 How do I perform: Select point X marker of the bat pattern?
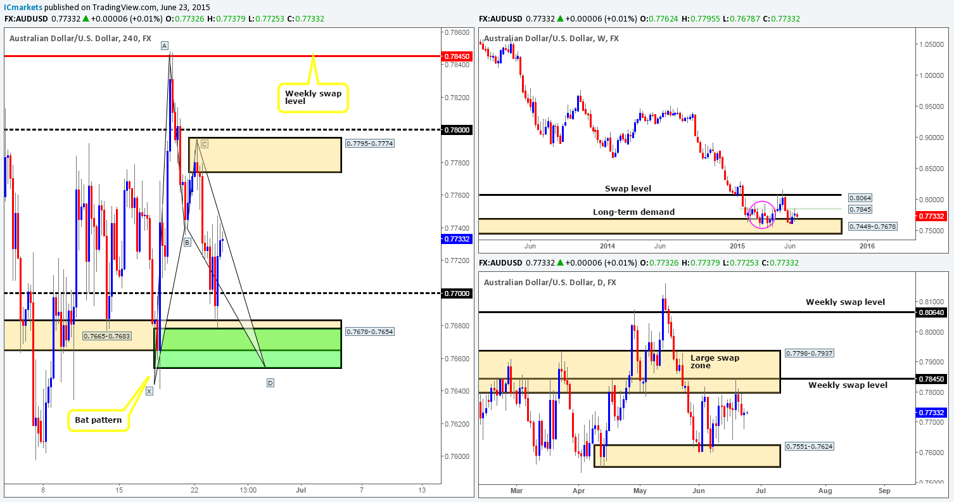click(x=149, y=391)
